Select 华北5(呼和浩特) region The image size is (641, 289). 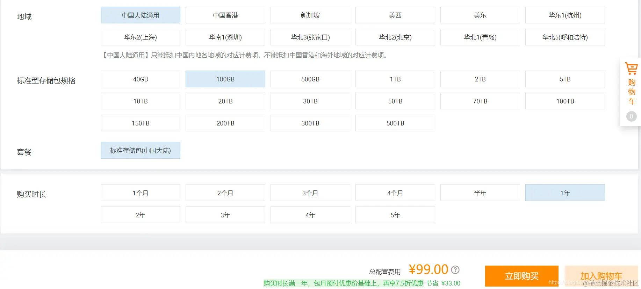(565, 37)
